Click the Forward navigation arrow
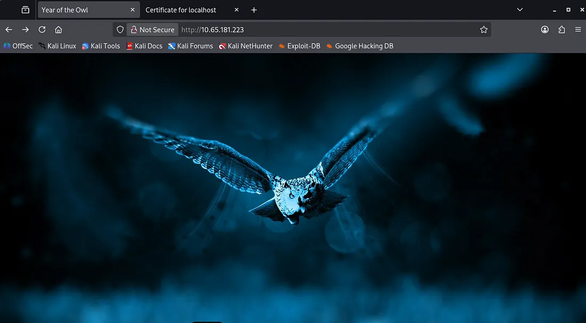The image size is (586, 323). coord(25,30)
